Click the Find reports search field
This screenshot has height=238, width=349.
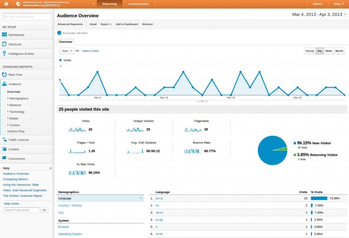[27, 17]
